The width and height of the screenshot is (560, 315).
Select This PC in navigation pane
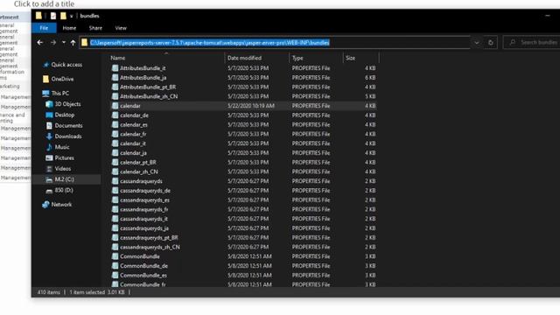click(60, 94)
